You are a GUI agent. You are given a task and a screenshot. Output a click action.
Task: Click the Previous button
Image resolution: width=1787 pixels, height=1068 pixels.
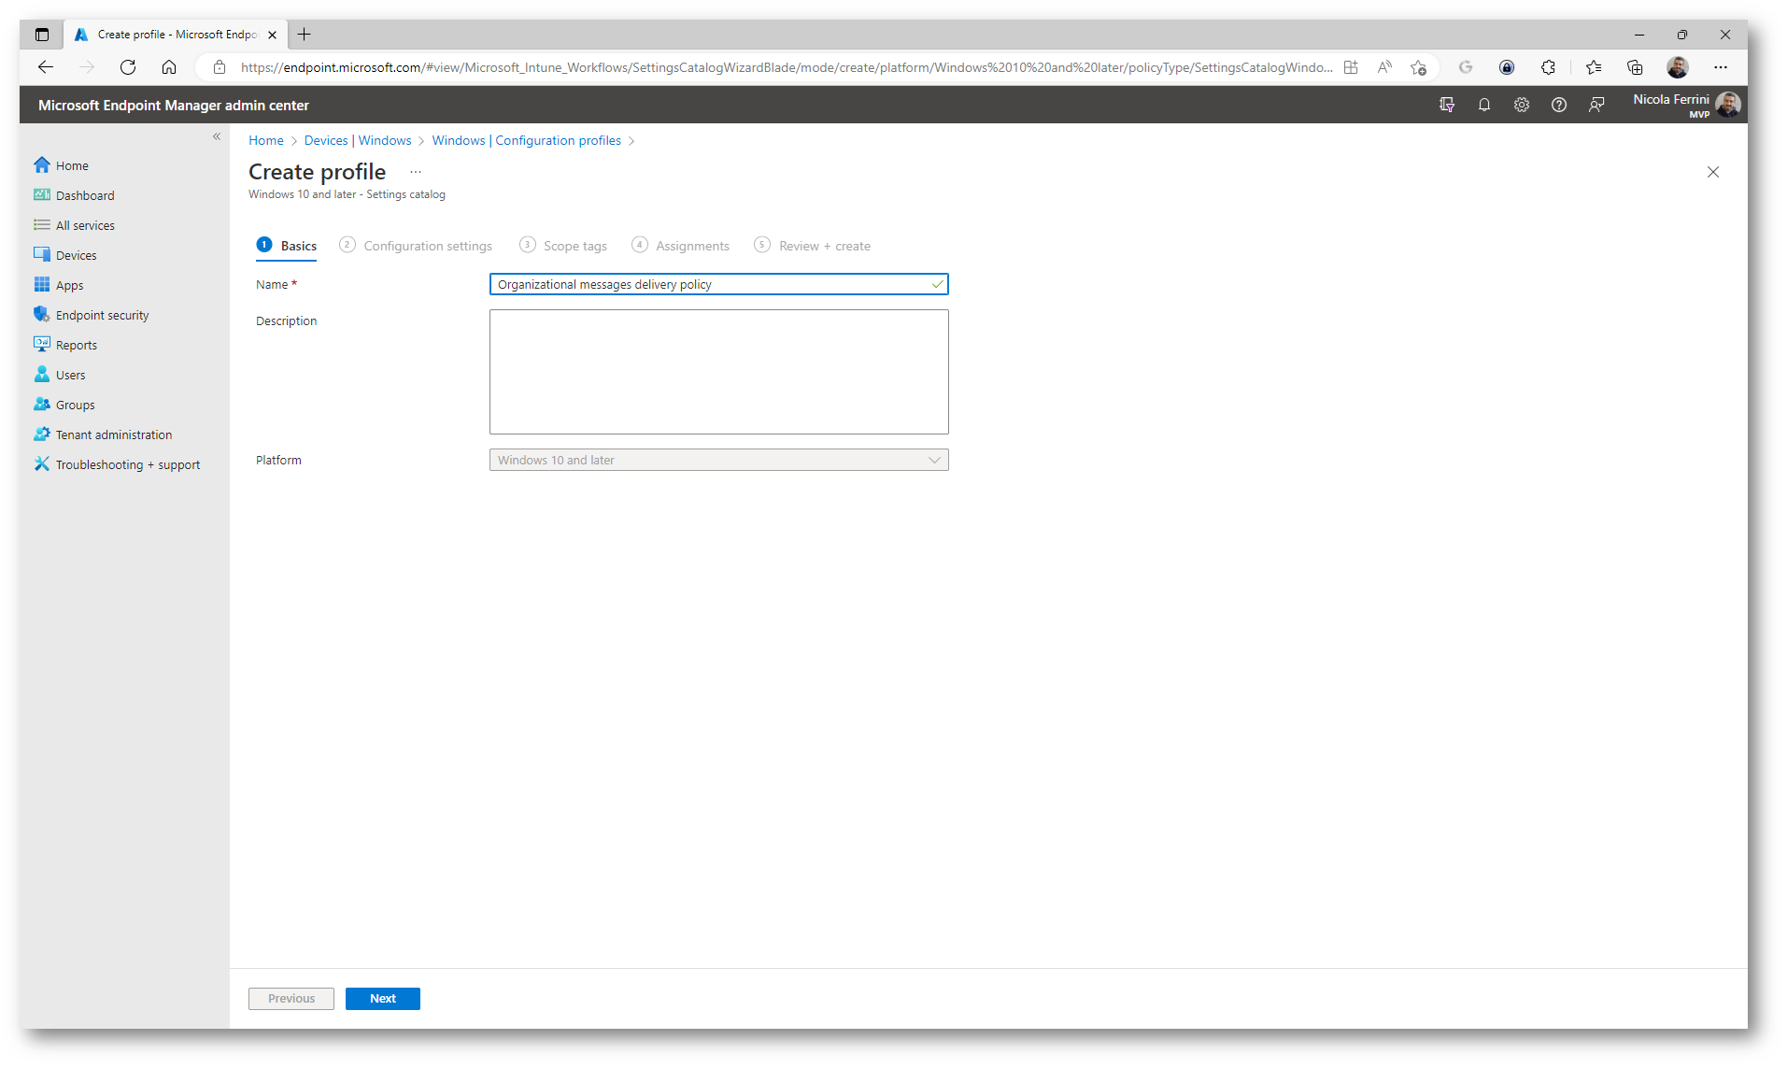(291, 999)
